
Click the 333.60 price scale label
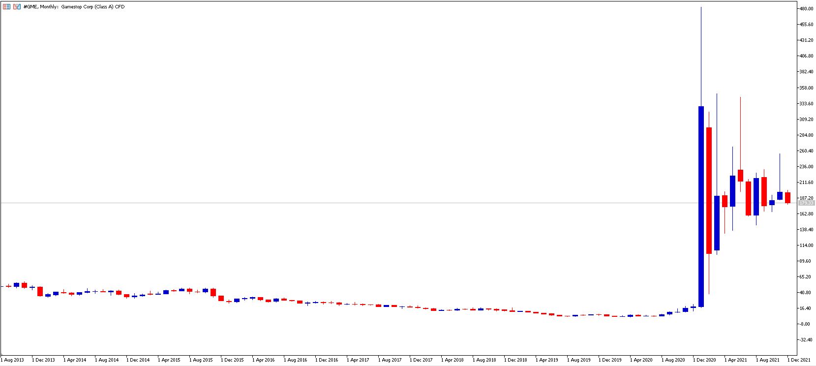806,104
